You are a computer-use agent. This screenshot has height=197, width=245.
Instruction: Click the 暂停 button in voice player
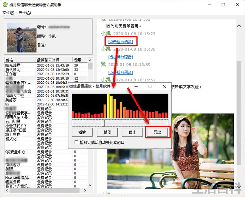coord(107,132)
